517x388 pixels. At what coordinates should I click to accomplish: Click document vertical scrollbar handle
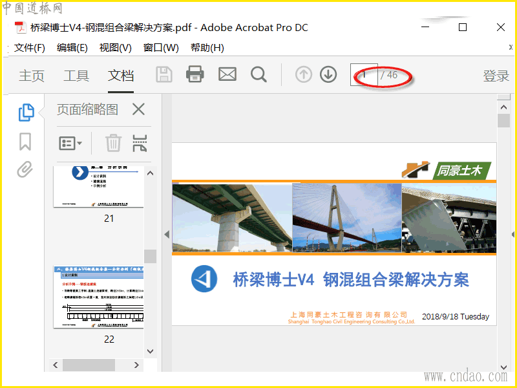click(x=503, y=120)
